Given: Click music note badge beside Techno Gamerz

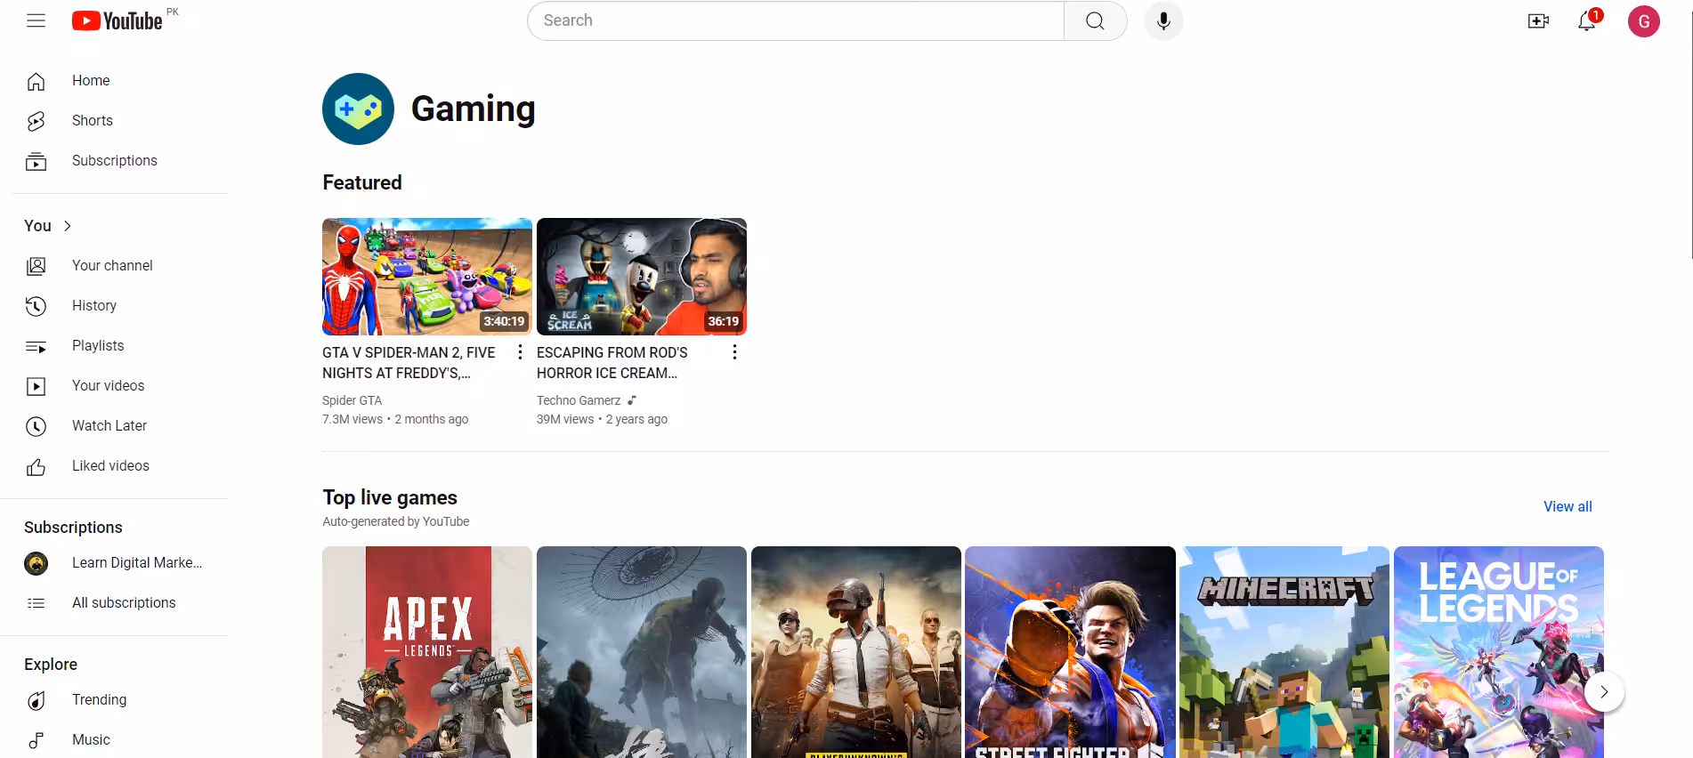Looking at the screenshot, I should click(632, 400).
